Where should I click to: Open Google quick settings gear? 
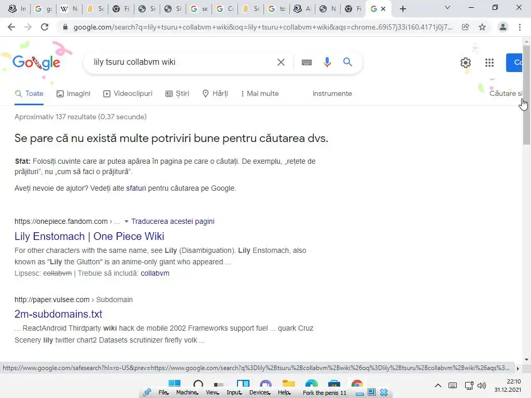pos(466,63)
